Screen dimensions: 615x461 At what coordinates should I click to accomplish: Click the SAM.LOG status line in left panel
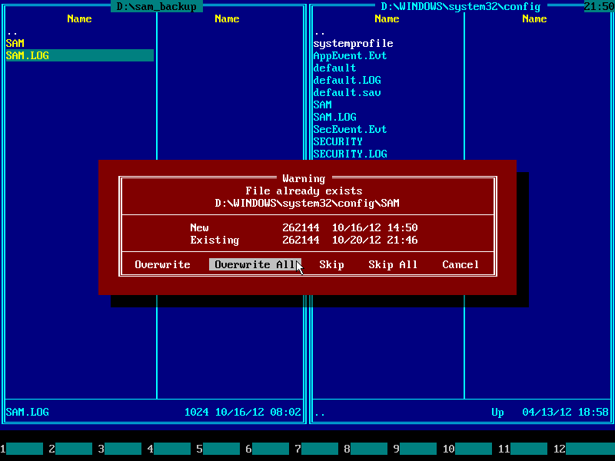coord(153,412)
